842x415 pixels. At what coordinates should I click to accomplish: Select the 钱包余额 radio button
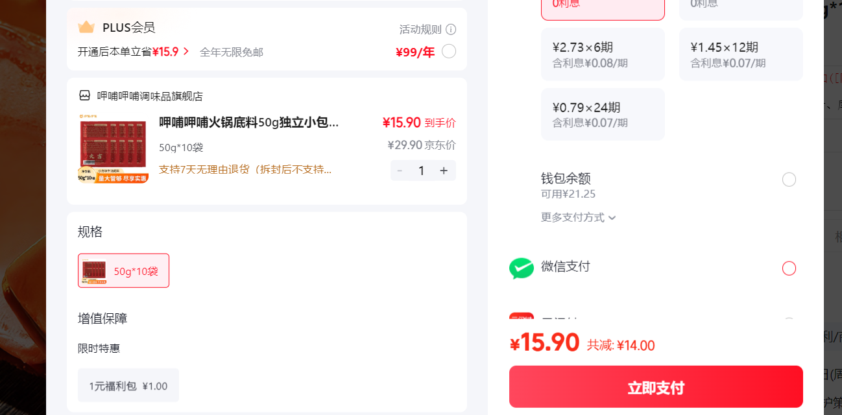click(789, 180)
